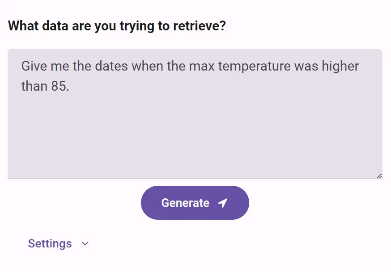The height and width of the screenshot is (272, 391).
Task: Click the empty area inside the text box
Action: click(x=195, y=138)
